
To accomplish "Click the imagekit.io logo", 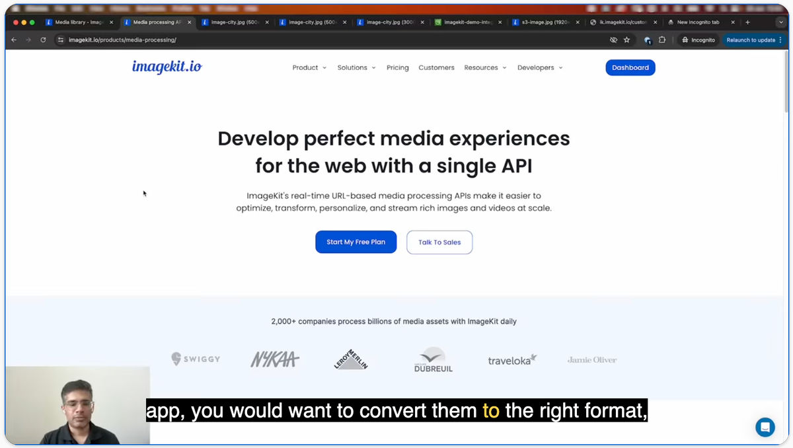I will coord(167,67).
